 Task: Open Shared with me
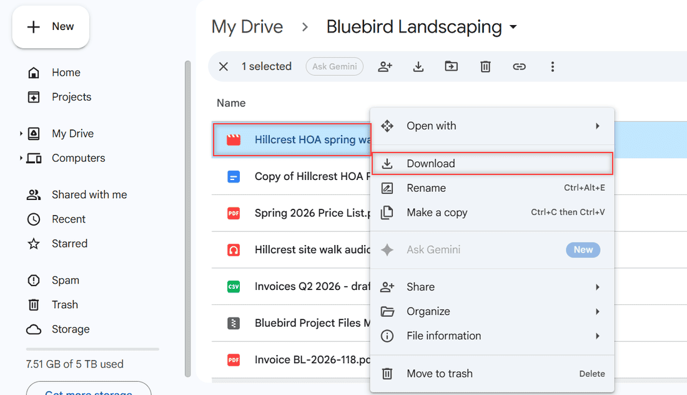[89, 194]
